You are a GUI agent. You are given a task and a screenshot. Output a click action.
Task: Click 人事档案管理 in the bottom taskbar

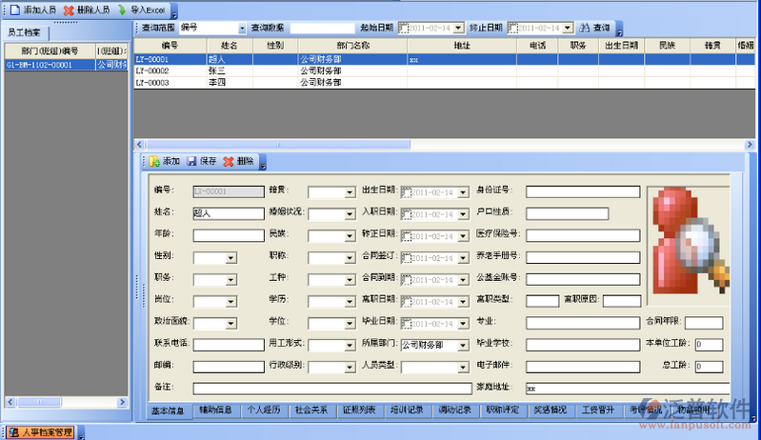tap(40, 432)
